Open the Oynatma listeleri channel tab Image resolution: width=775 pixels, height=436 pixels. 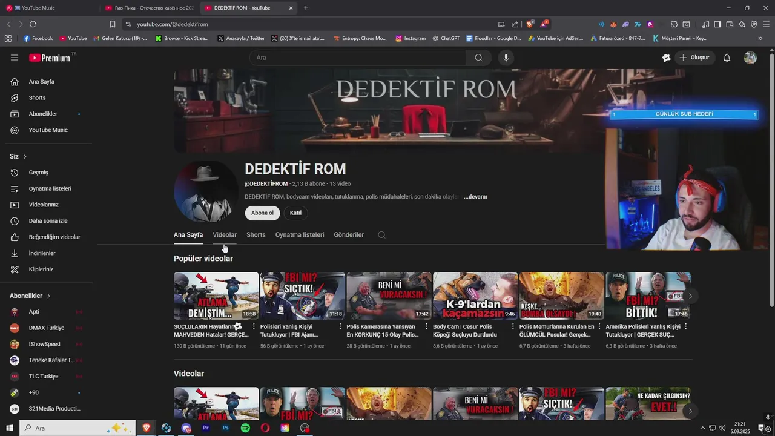tap(300, 235)
